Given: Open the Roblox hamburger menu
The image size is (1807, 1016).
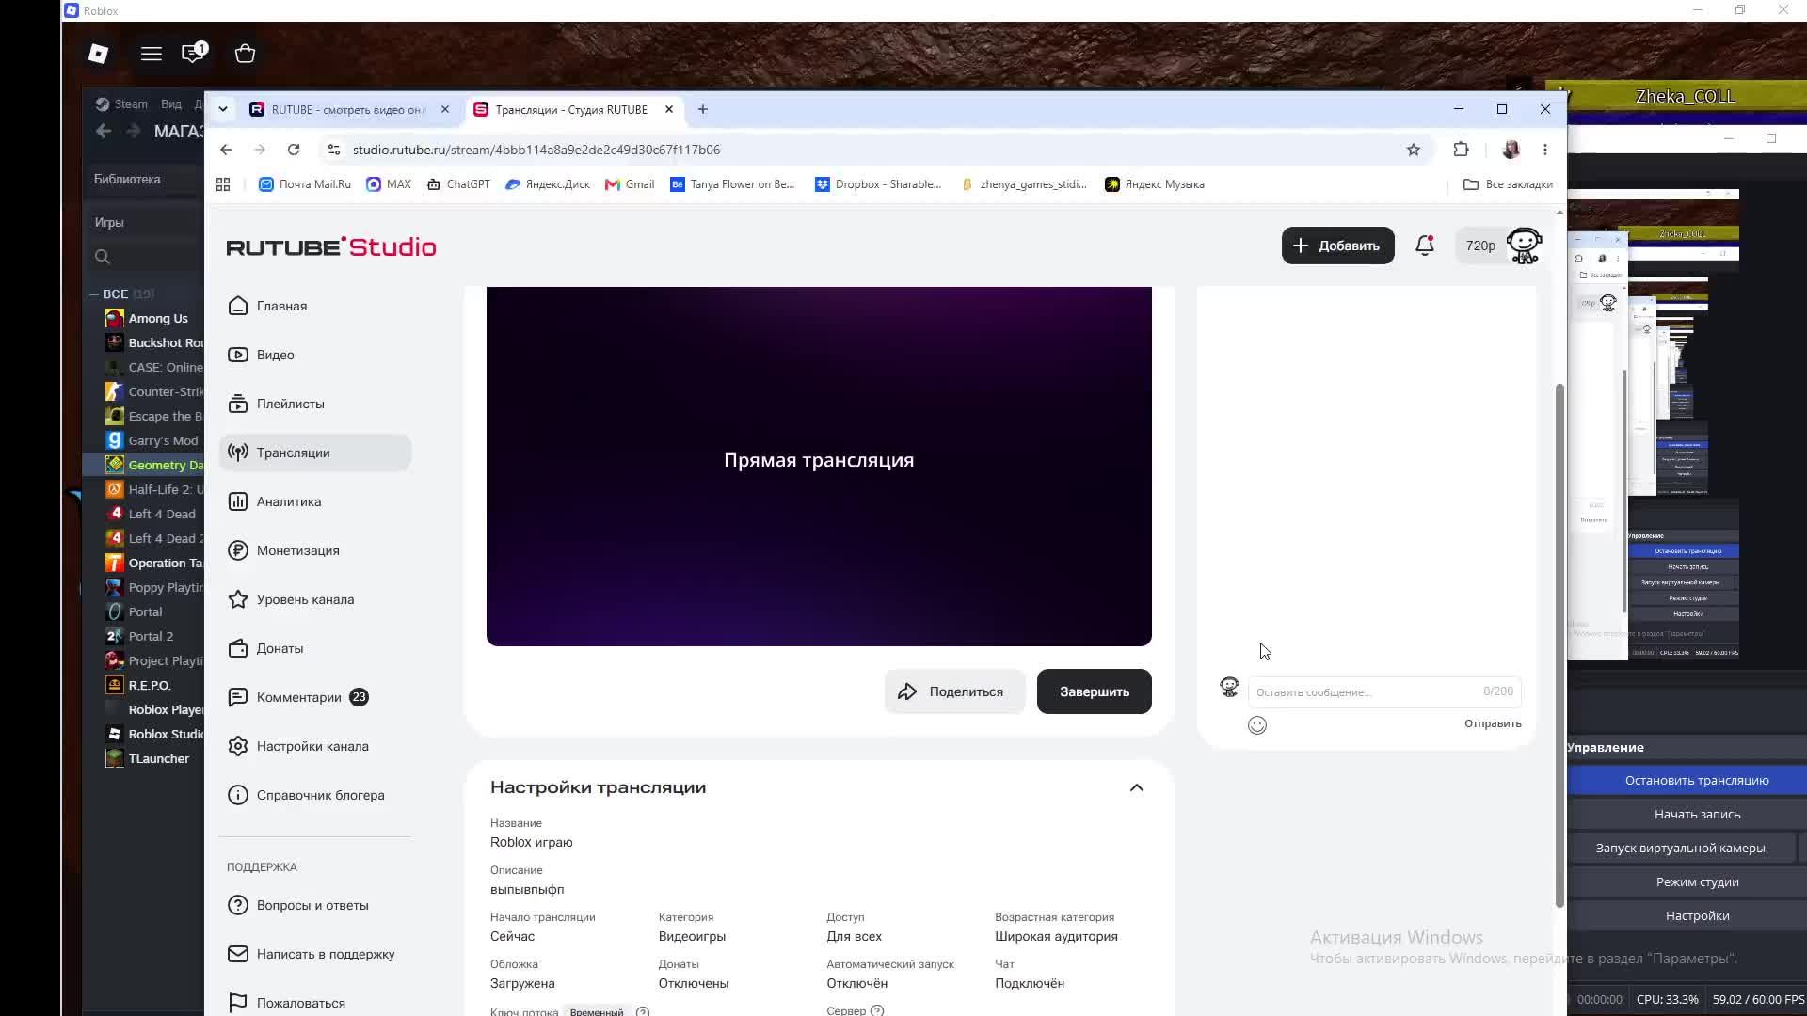Looking at the screenshot, I should (152, 54).
